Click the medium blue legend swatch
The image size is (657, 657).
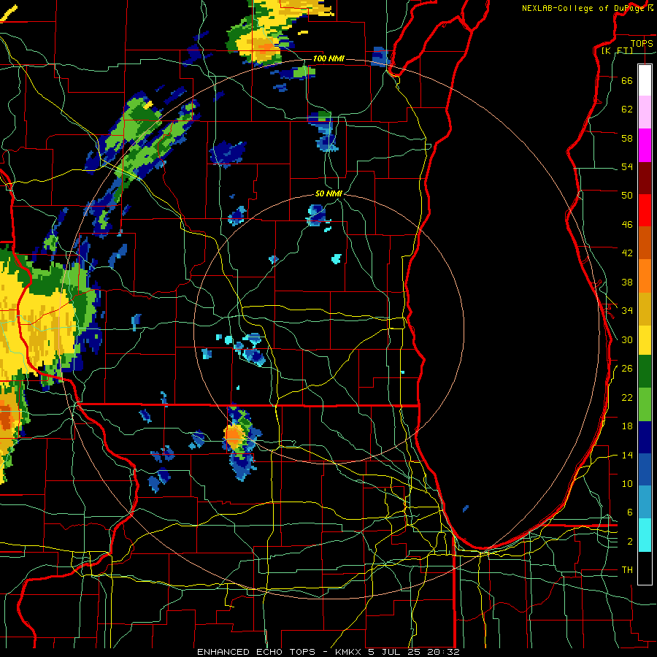(645, 469)
